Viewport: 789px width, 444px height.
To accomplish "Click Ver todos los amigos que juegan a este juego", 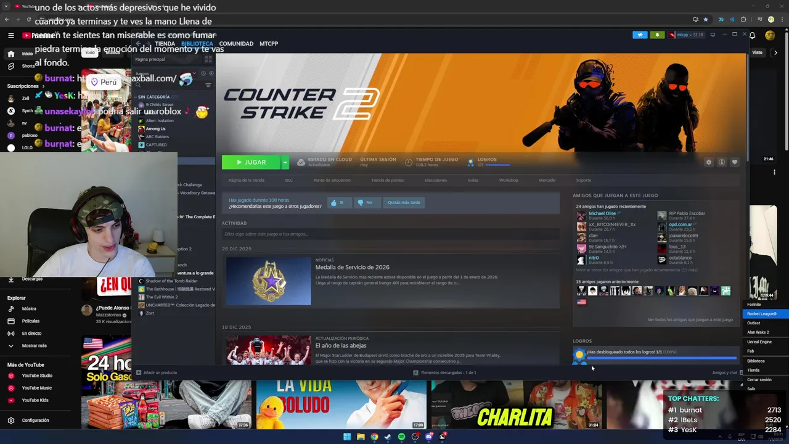I will click(690, 319).
